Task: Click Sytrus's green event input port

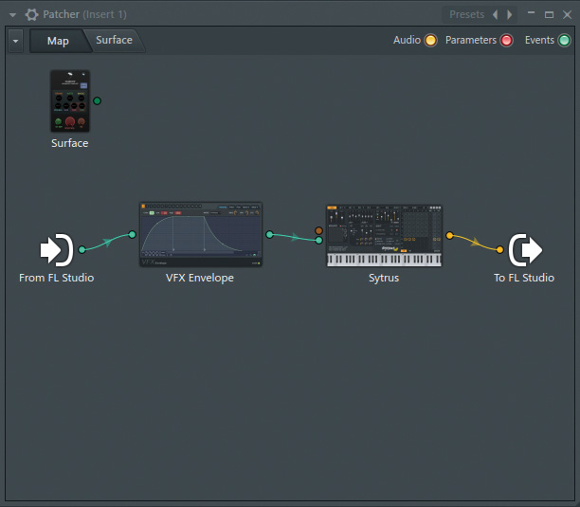Action: coord(318,241)
